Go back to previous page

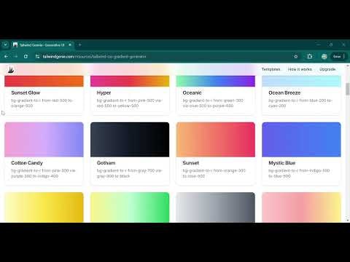coord(7,57)
